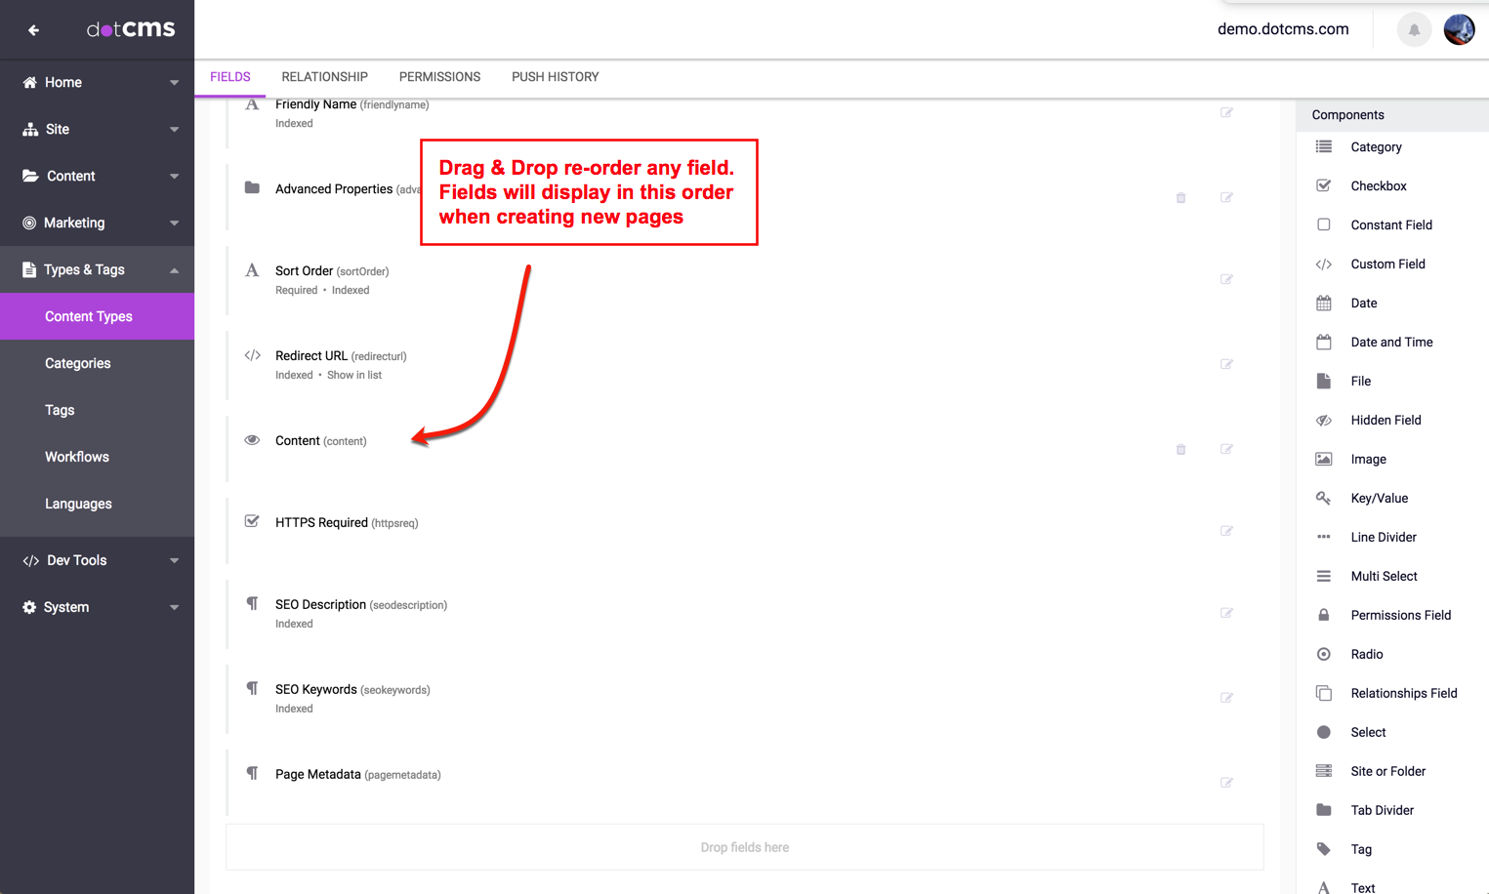Edit the Sort Order field
Viewport: 1489px width, 894px height.
click(x=1226, y=280)
